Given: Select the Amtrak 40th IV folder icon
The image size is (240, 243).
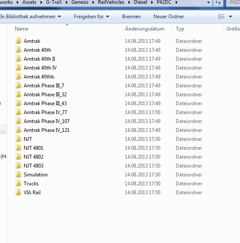Looking at the screenshot, I should (x=18, y=68).
